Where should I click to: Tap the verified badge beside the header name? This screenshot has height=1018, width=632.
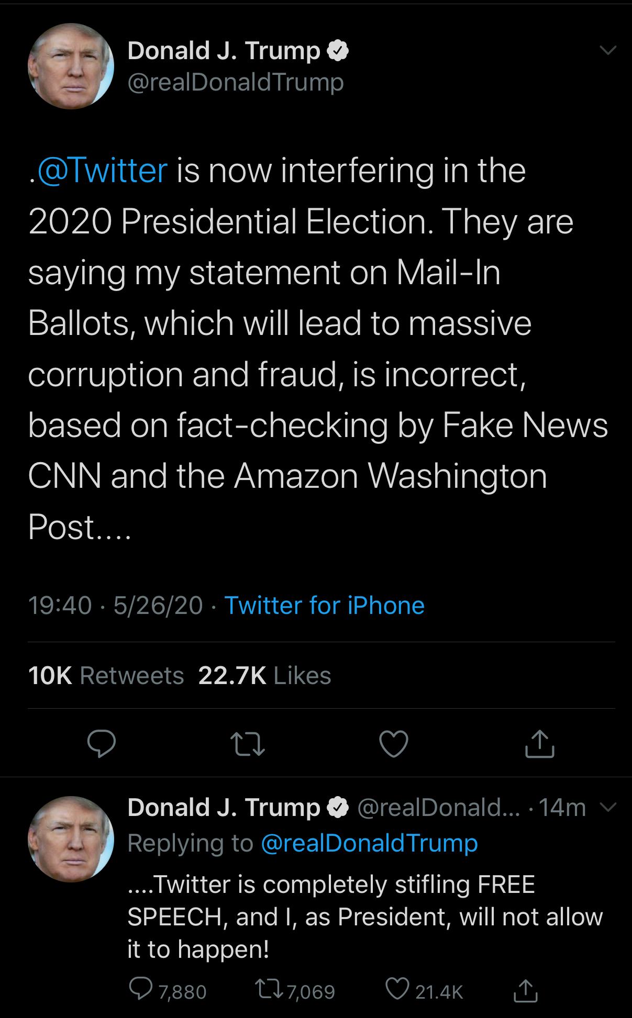click(x=338, y=51)
